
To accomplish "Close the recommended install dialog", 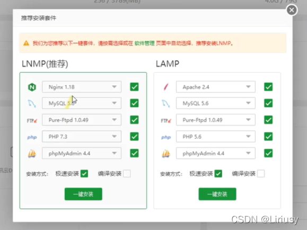I will click(292, 10).
